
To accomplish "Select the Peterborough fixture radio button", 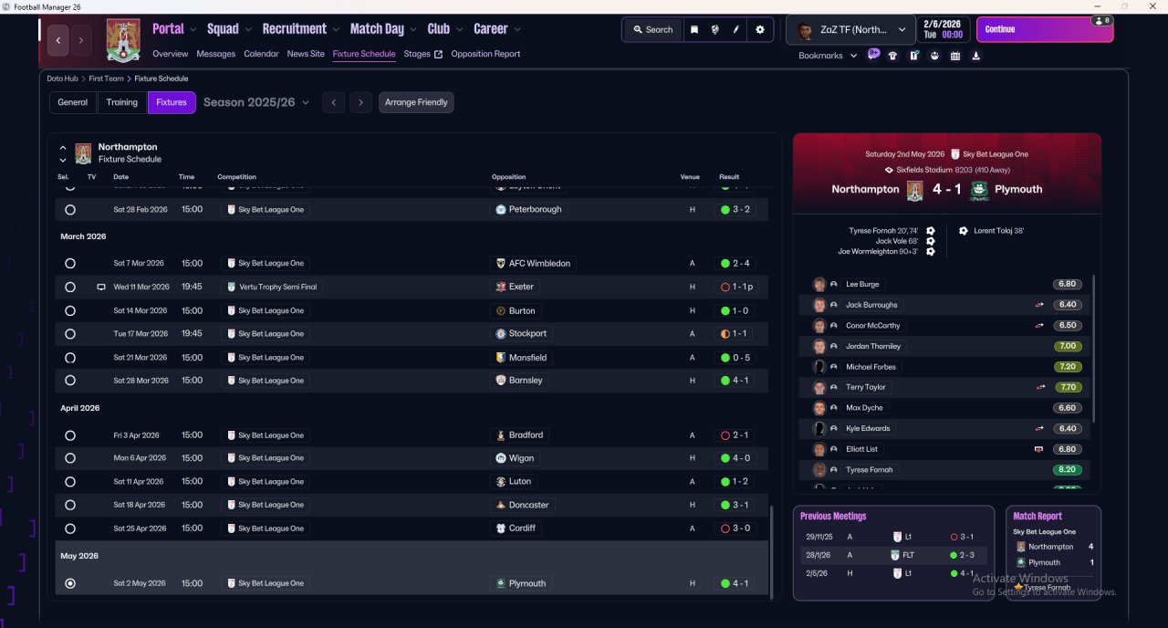I will point(70,209).
